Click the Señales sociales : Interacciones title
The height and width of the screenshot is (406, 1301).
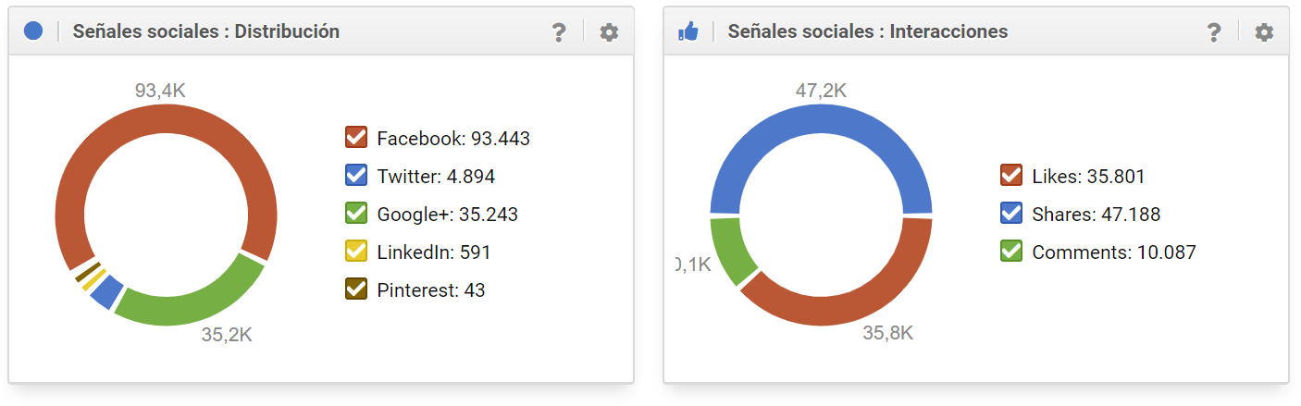867,31
